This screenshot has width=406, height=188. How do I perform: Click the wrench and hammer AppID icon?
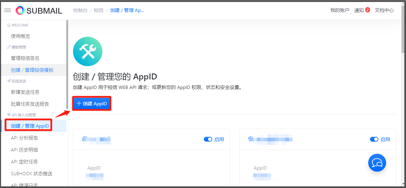(88, 51)
